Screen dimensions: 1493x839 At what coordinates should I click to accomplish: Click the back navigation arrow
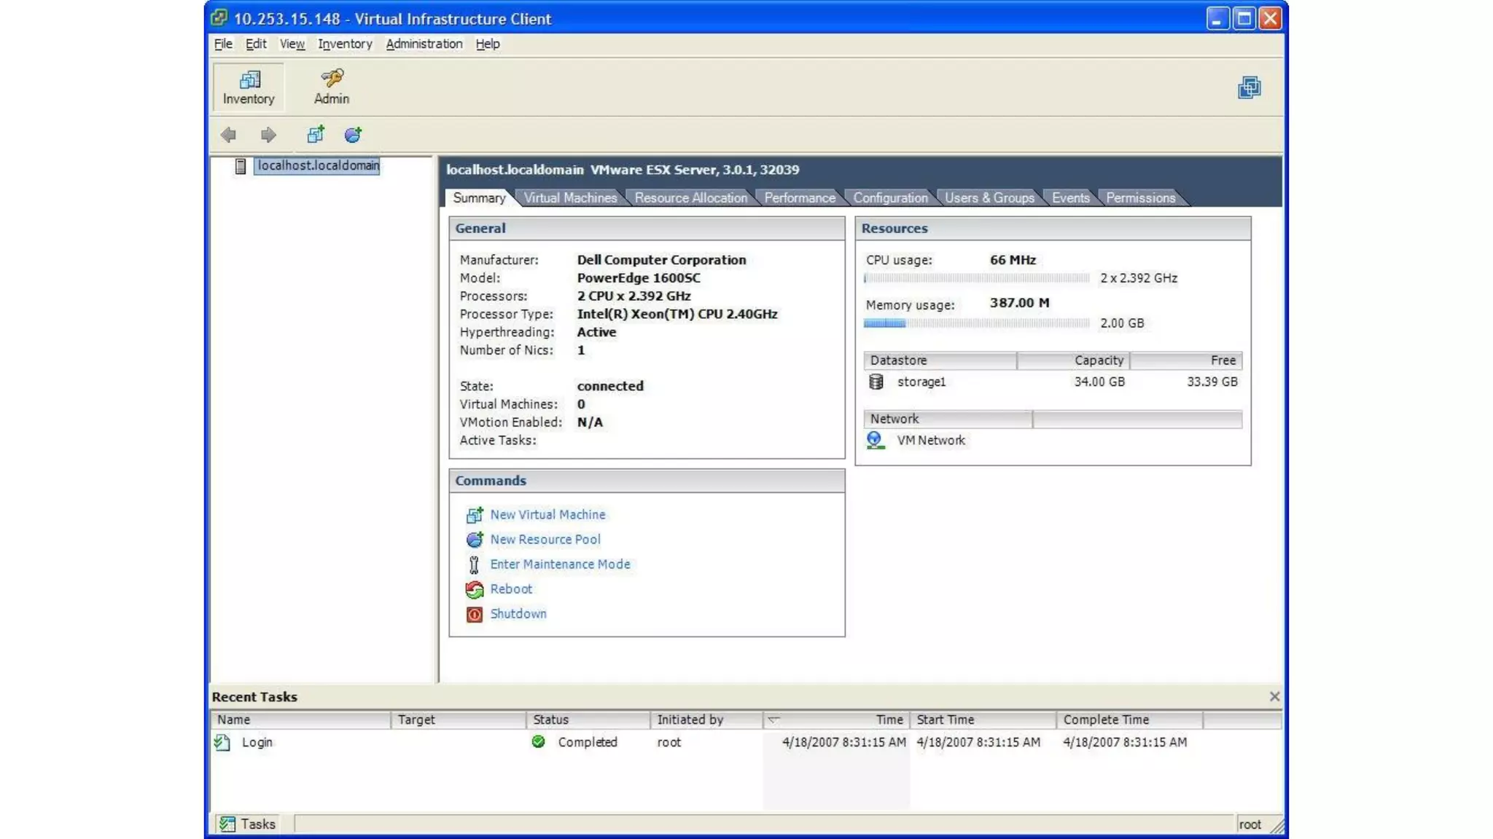(229, 135)
